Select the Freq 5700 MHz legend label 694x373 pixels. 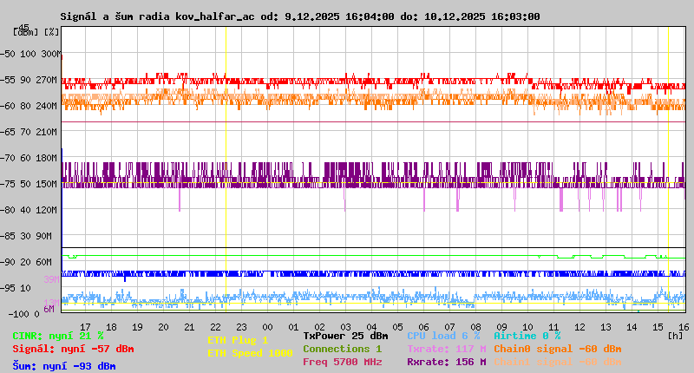pos(342,362)
